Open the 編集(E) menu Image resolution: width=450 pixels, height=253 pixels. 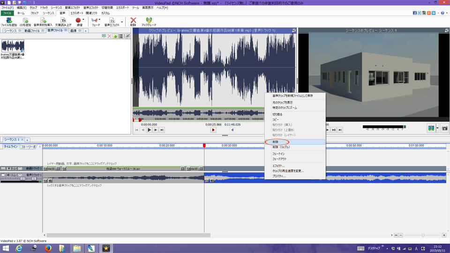click(x=21, y=8)
